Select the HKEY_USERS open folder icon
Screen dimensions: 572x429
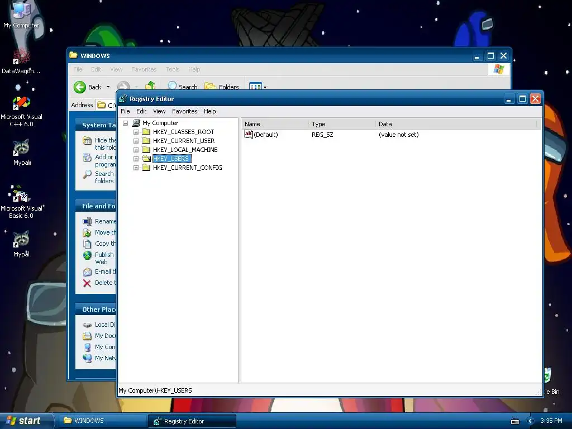click(x=146, y=159)
